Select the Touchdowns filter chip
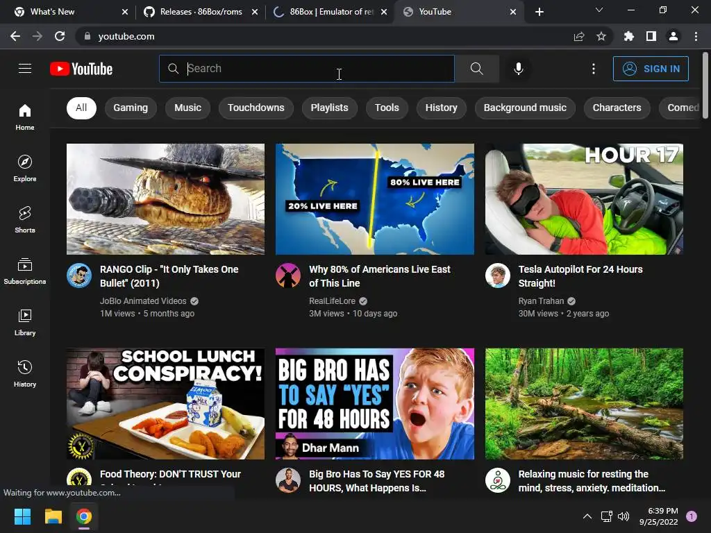711x533 pixels. tap(256, 108)
